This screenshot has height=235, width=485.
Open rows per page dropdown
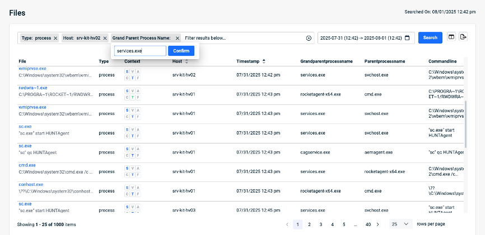click(400, 224)
